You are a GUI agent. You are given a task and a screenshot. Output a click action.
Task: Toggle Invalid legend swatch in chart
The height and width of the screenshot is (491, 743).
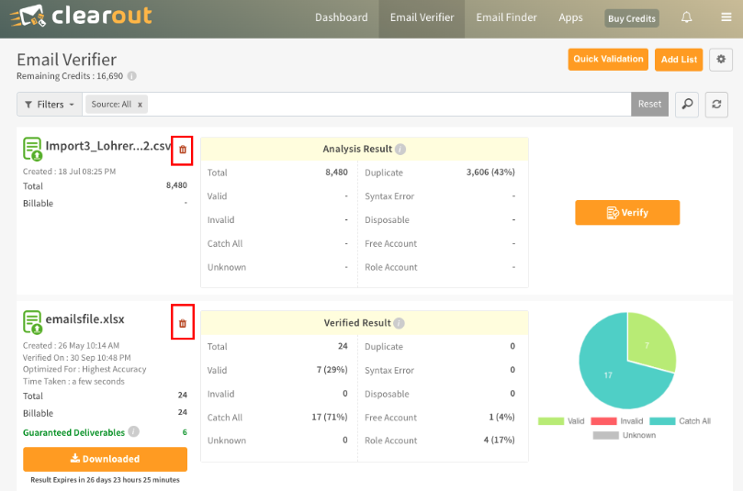pos(603,421)
